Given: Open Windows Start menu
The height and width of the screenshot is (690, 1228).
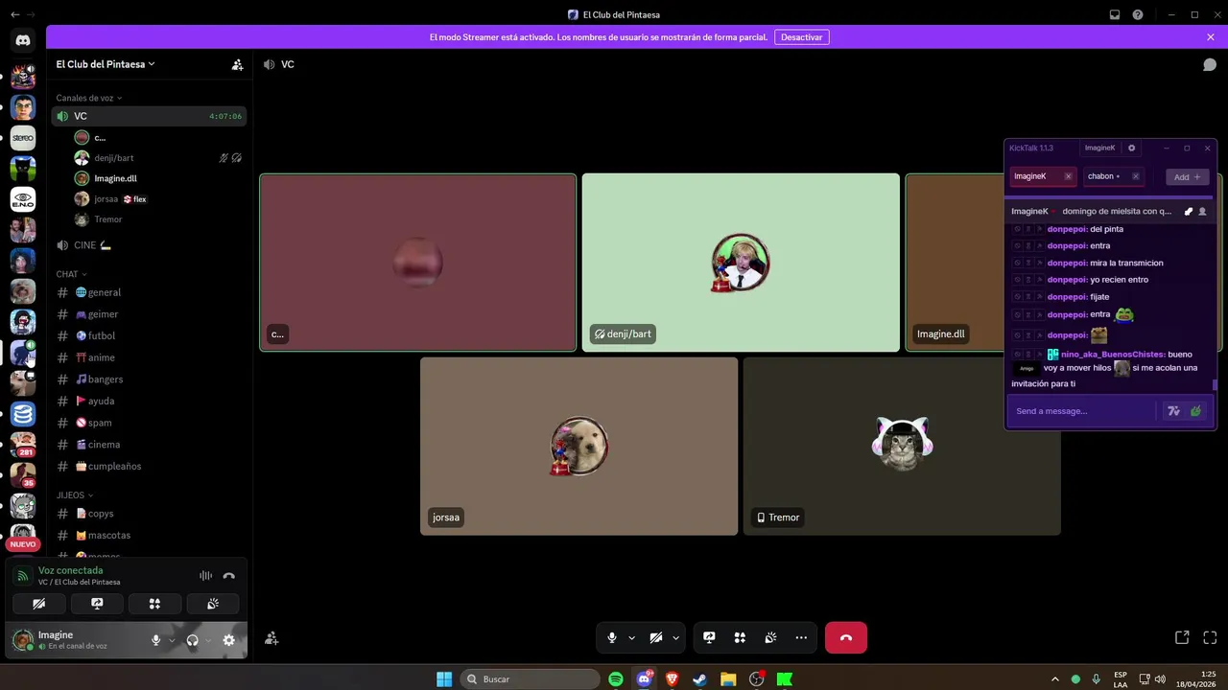Looking at the screenshot, I should point(444,679).
